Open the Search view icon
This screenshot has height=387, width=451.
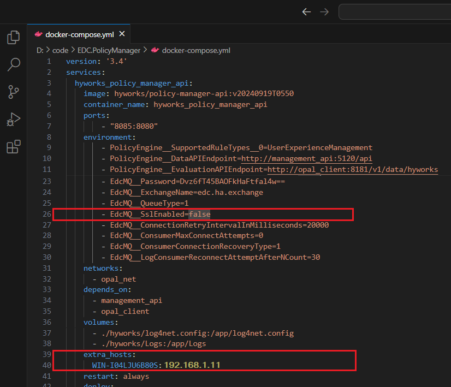pos(13,65)
